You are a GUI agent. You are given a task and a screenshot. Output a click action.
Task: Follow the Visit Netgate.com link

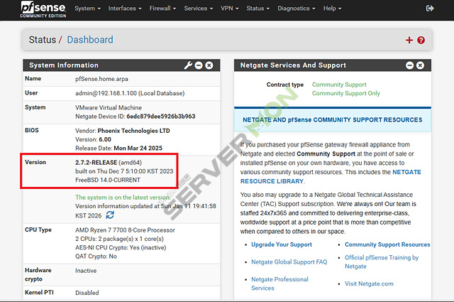pyautogui.click(x=369, y=284)
